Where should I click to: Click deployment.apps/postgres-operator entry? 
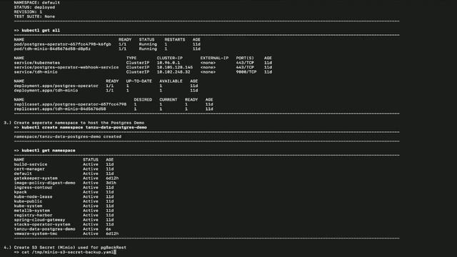tap(56, 86)
